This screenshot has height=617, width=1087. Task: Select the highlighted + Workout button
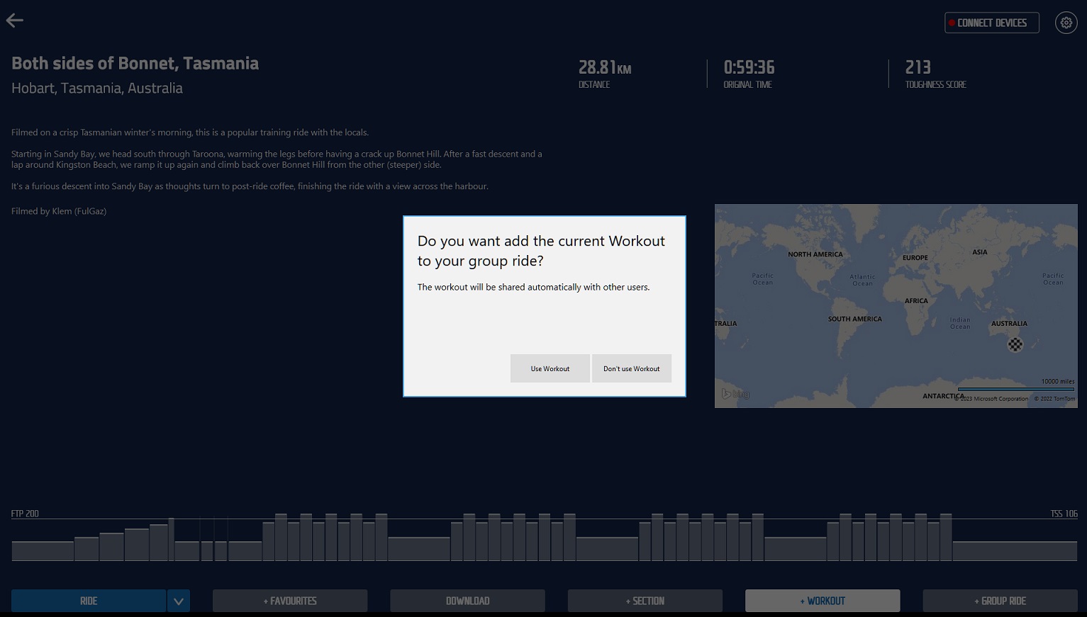click(822, 601)
